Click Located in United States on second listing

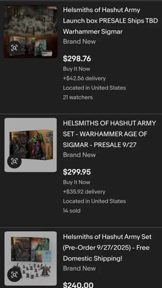[x=94, y=201]
